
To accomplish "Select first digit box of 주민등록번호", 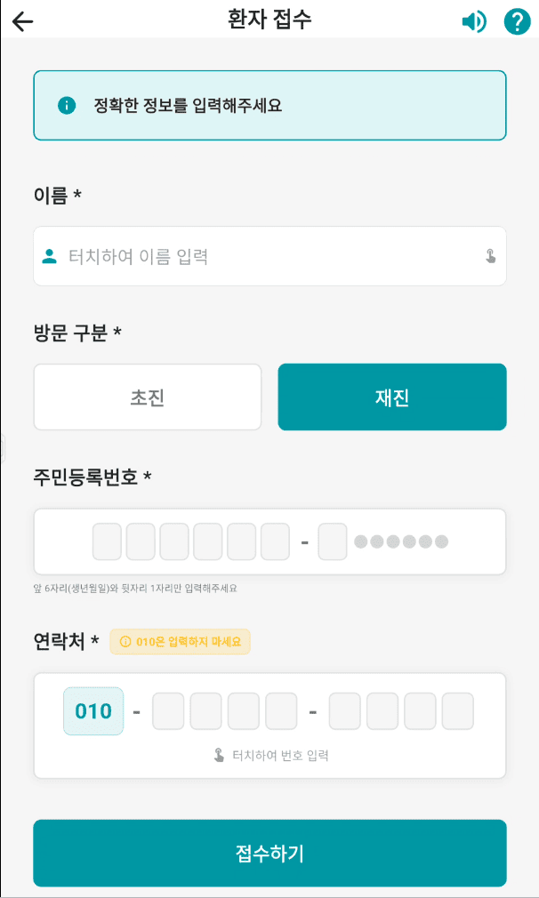I will [107, 541].
